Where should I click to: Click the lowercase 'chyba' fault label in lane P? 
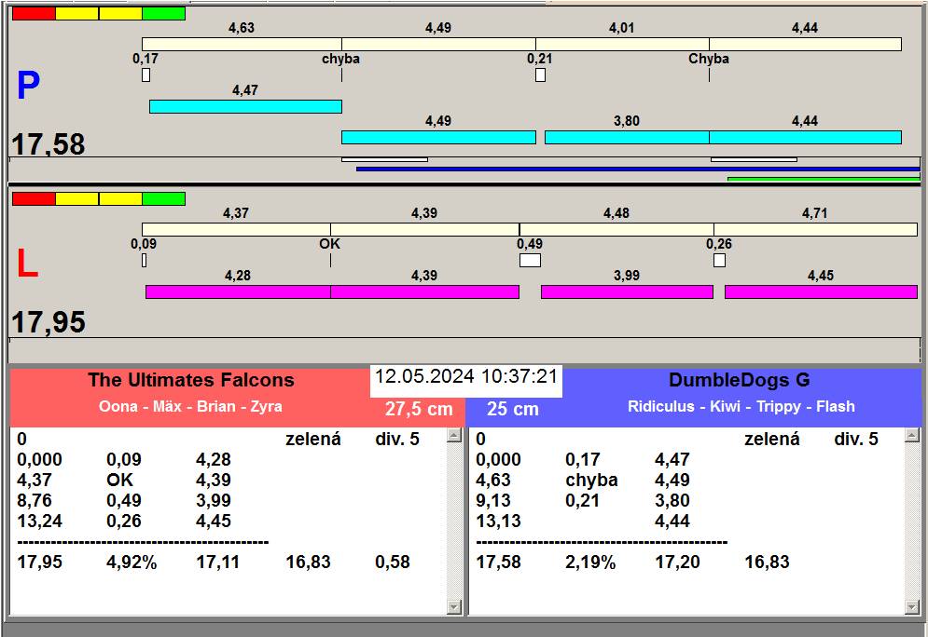(341, 59)
